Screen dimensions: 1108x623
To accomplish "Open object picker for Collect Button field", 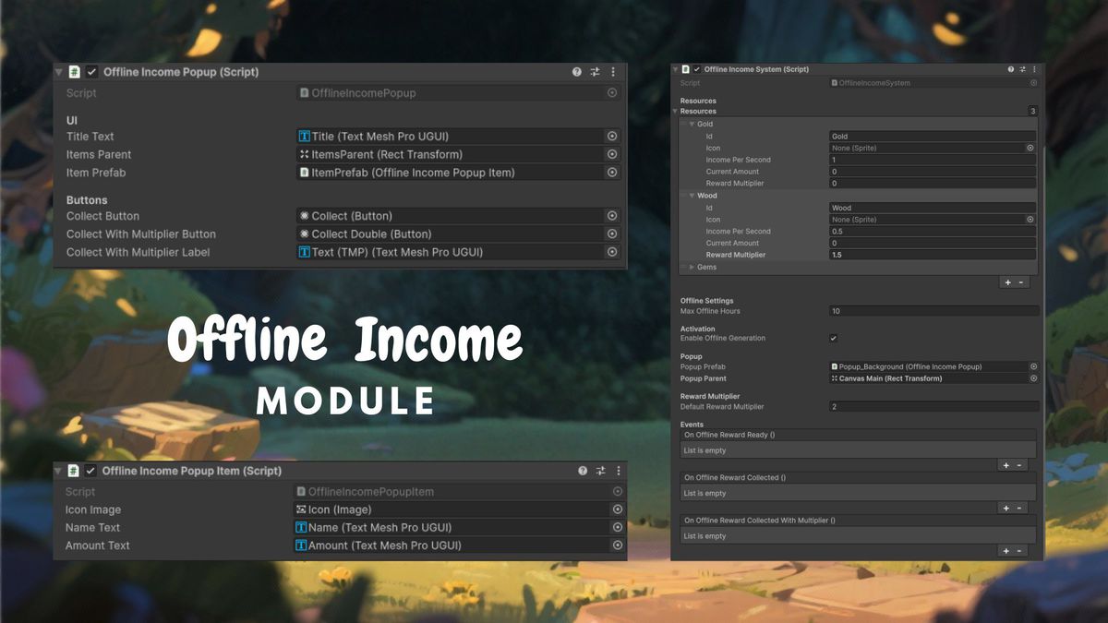I will point(611,215).
